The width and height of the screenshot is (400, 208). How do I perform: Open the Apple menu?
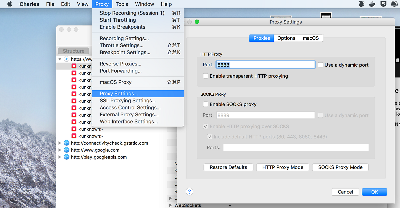tap(10, 4)
